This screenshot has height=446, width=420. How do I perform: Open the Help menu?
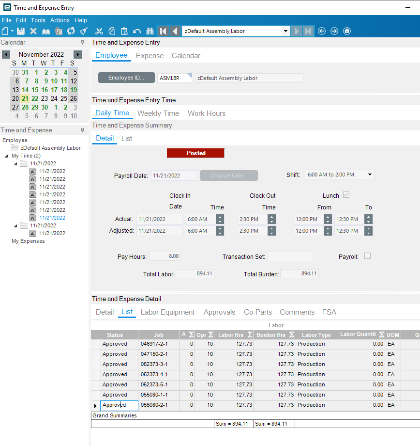point(81,20)
